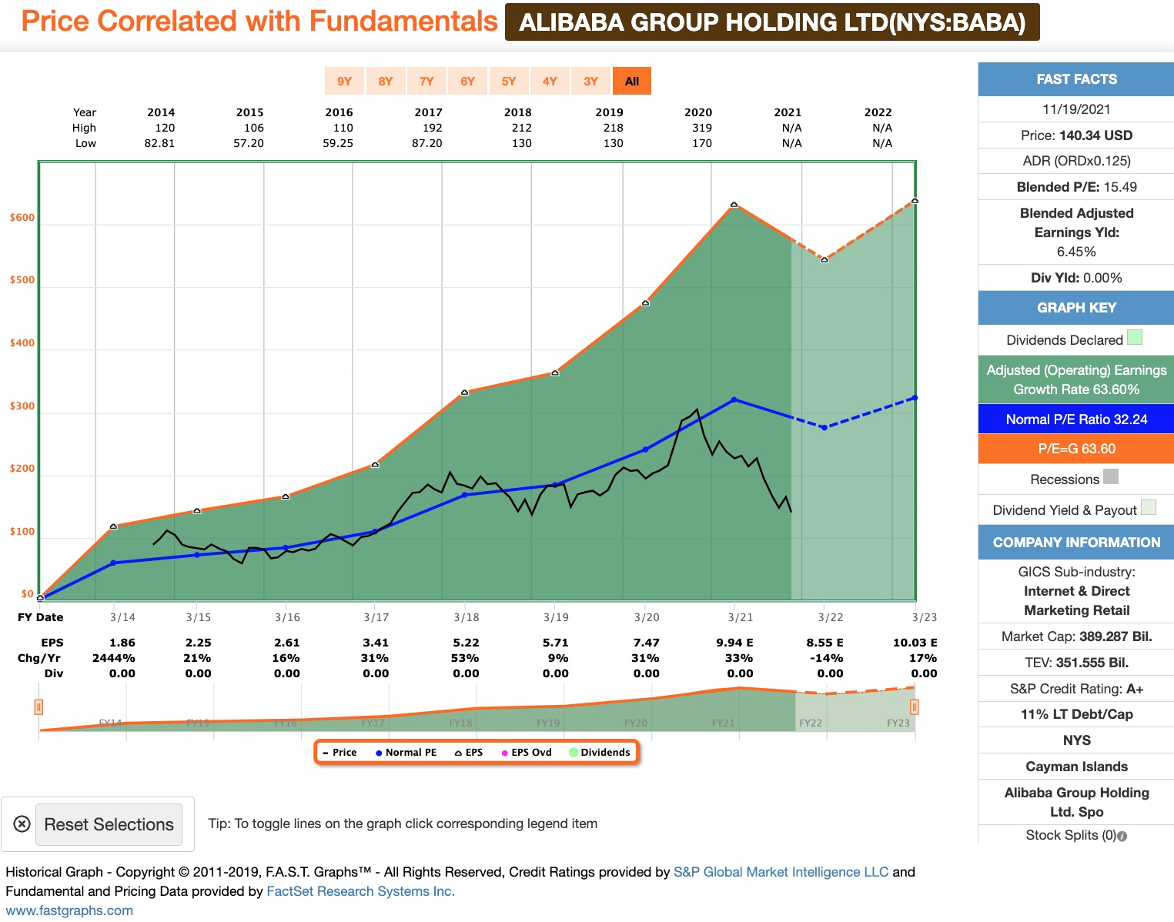Click the 3/22 Normal PE blue dot
Viewport: 1174px width, 922px height.
[x=824, y=427]
